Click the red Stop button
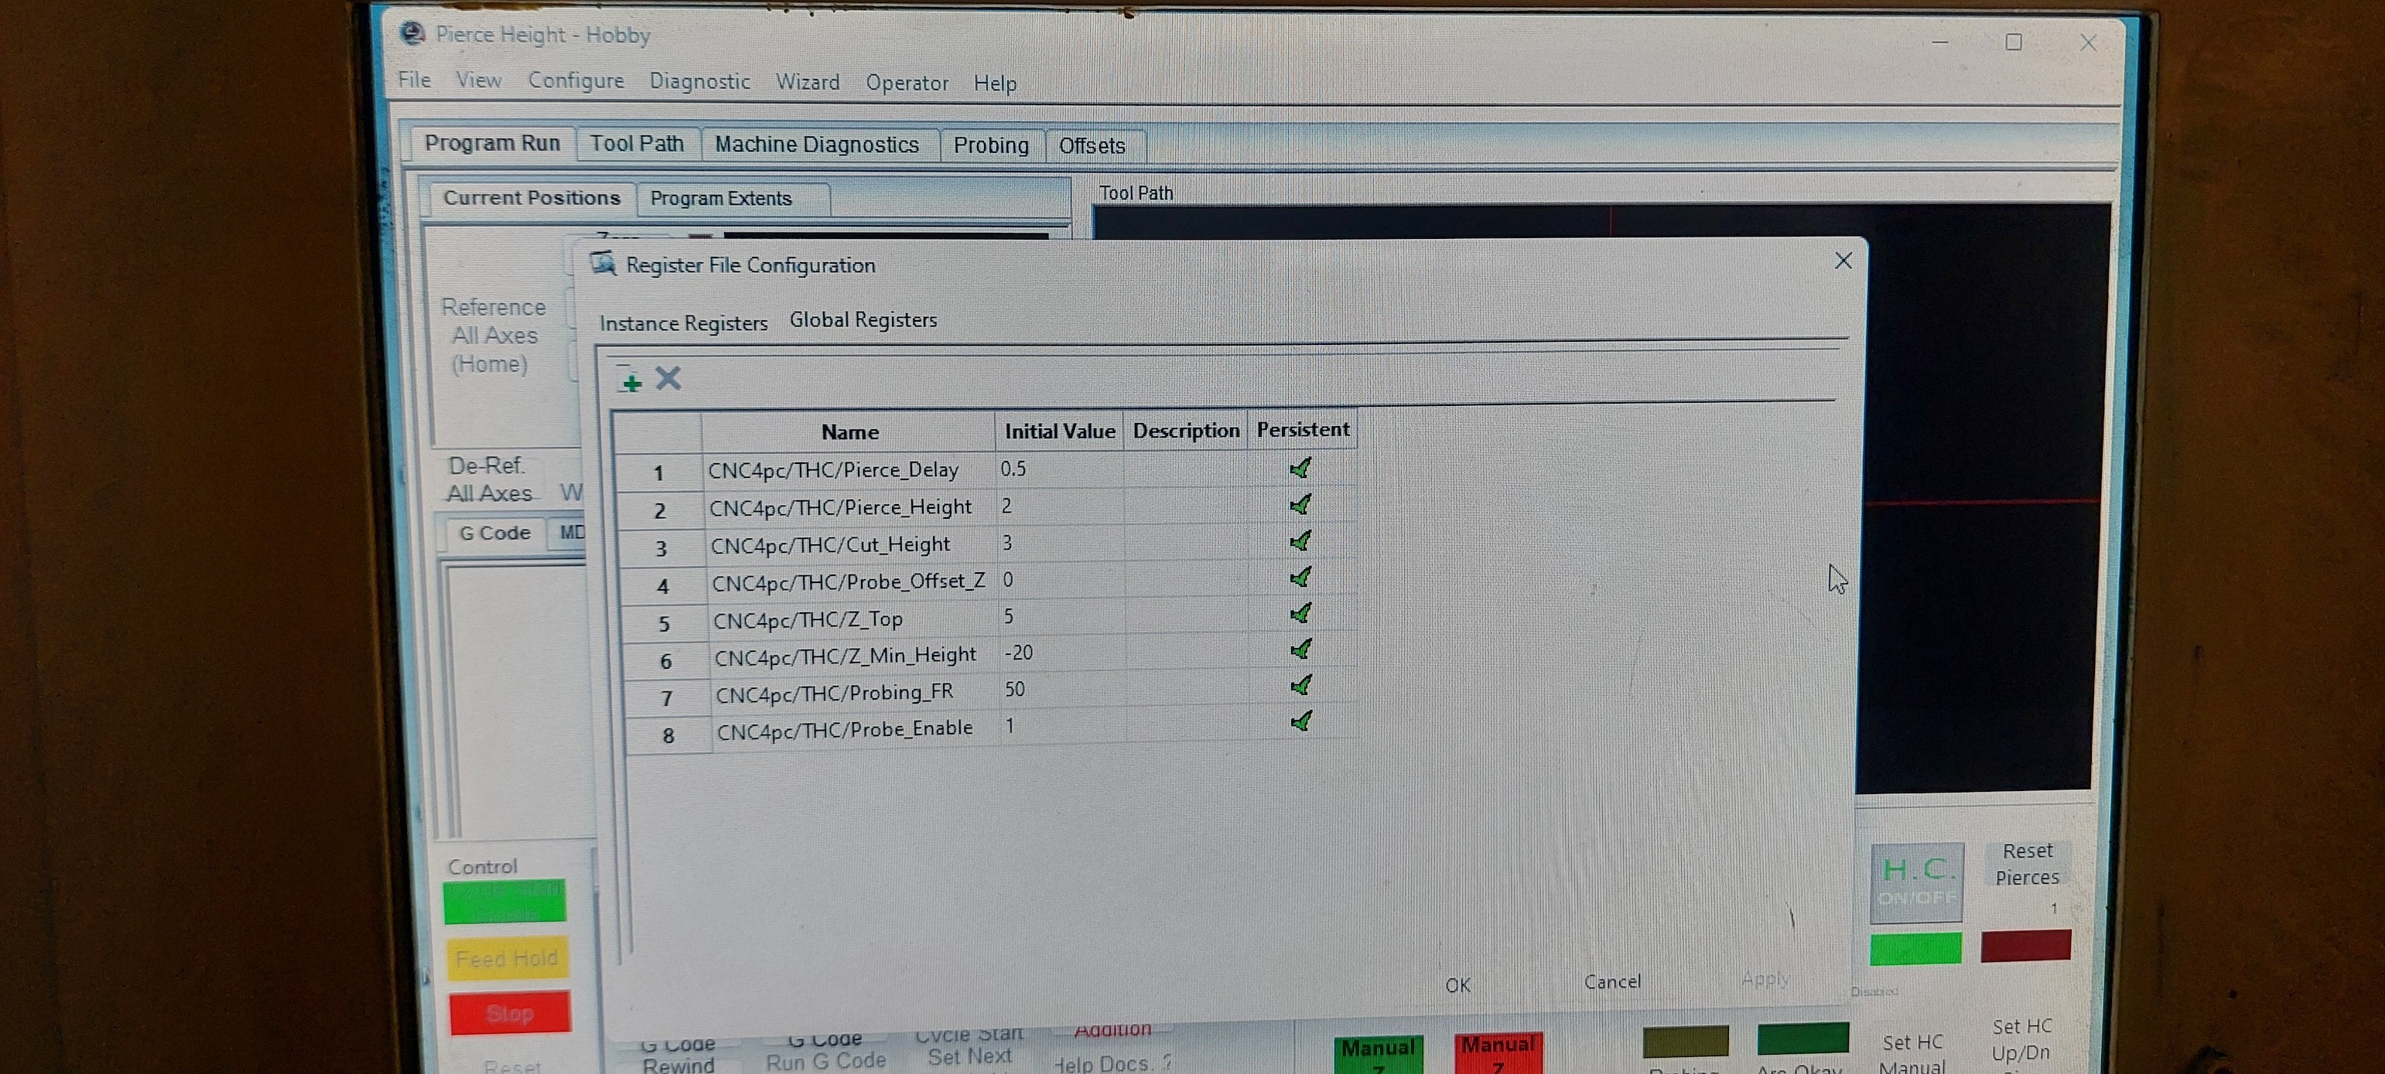 (509, 1014)
